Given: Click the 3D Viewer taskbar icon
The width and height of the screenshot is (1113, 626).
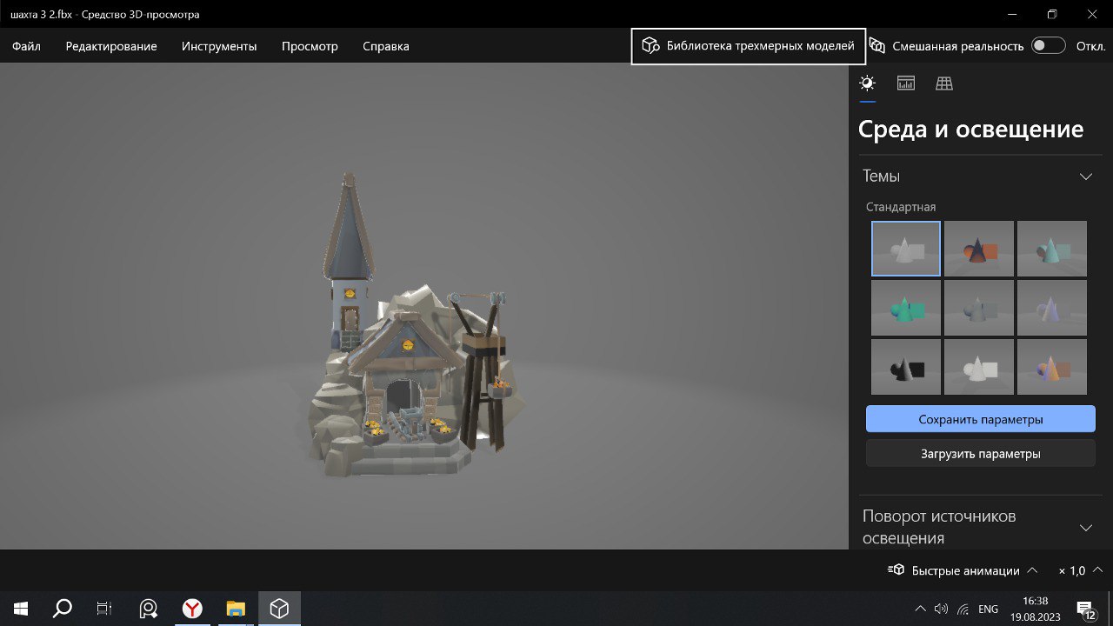Looking at the screenshot, I should [x=279, y=609].
